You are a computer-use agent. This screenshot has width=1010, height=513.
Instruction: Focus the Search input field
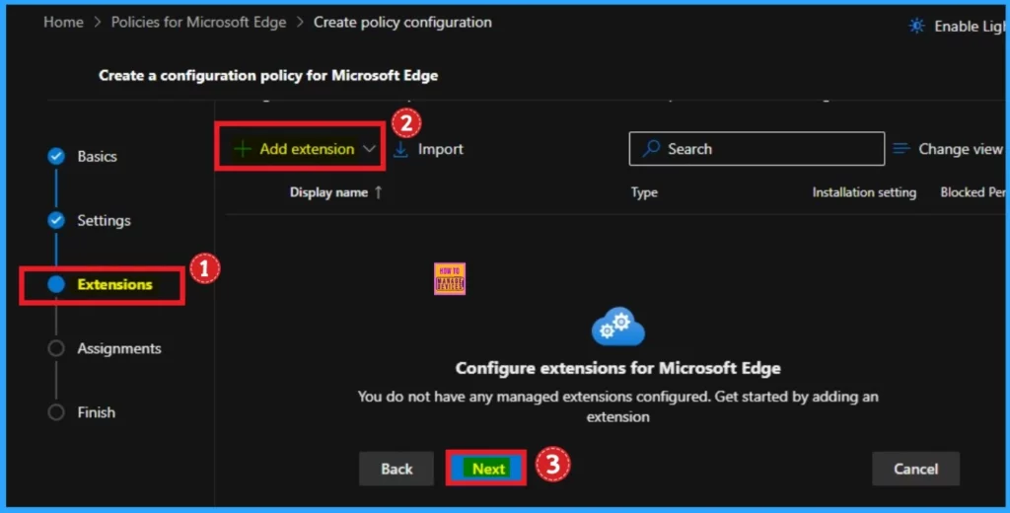coord(757,148)
